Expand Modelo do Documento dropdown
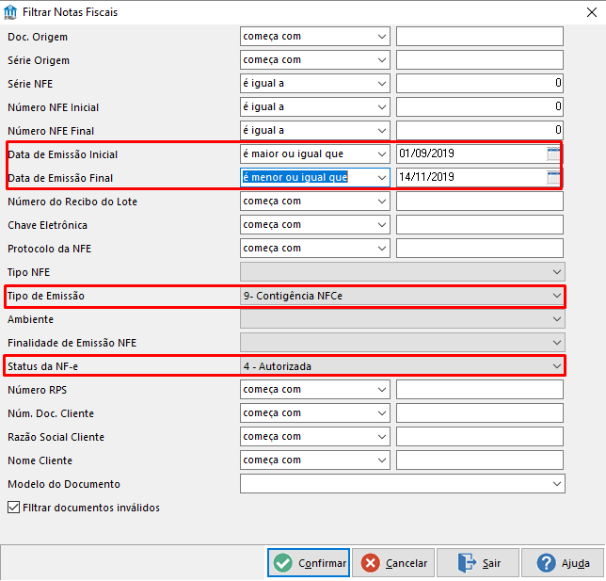This screenshot has height=581, width=606. point(403,484)
